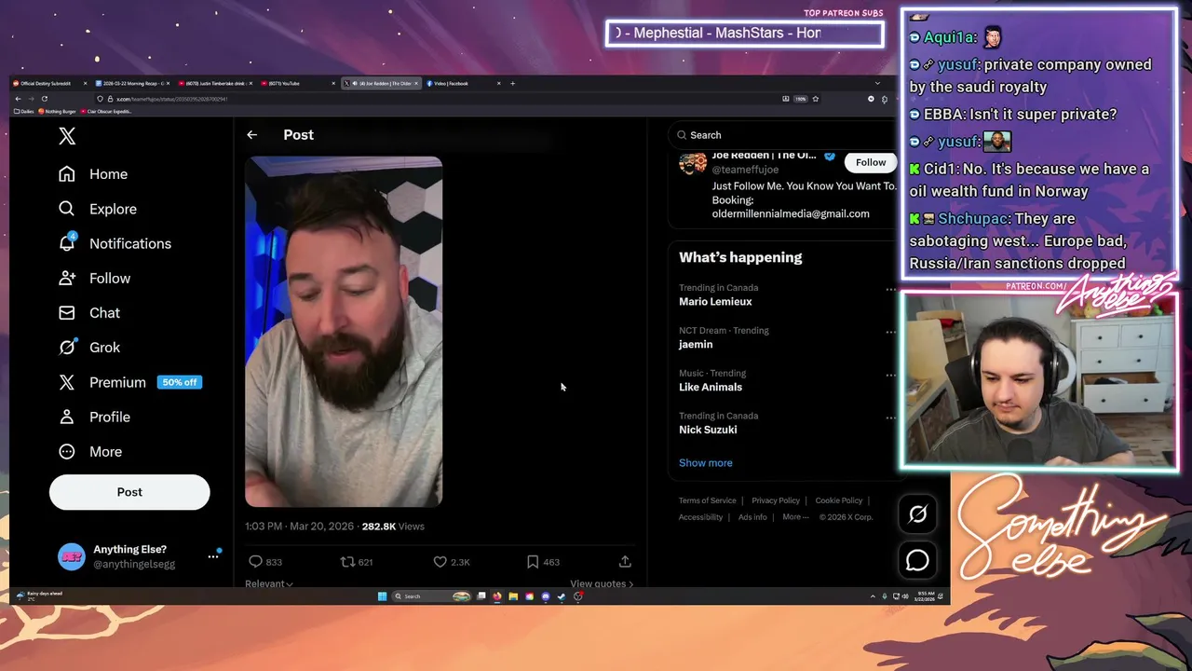Open options dots for Nick Suzuki trend
1192x671 pixels.
click(x=890, y=418)
